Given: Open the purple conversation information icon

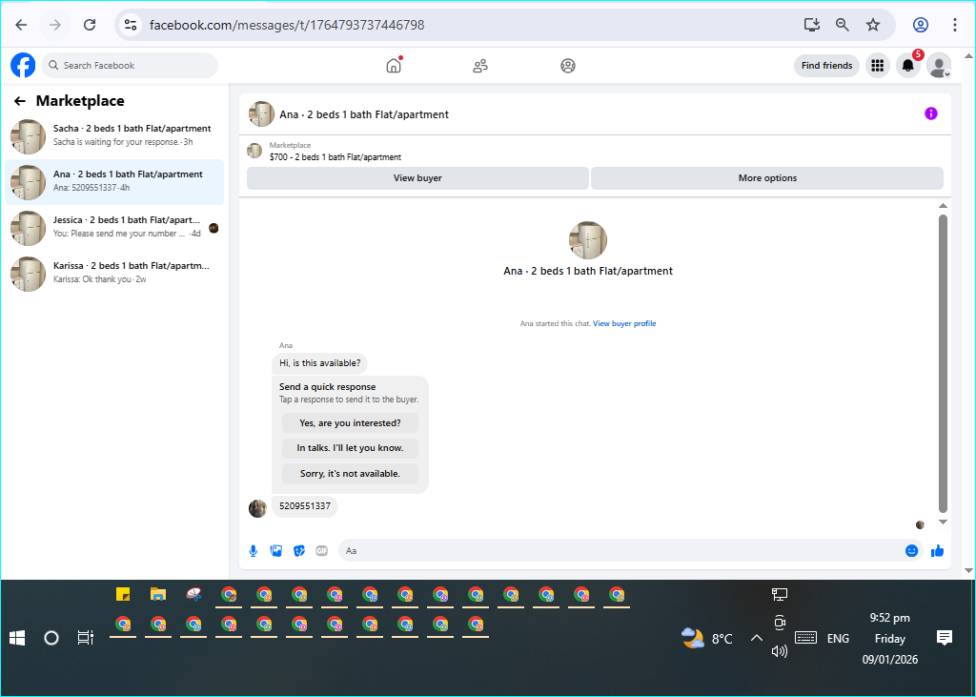Looking at the screenshot, I should tap(930, 113).
